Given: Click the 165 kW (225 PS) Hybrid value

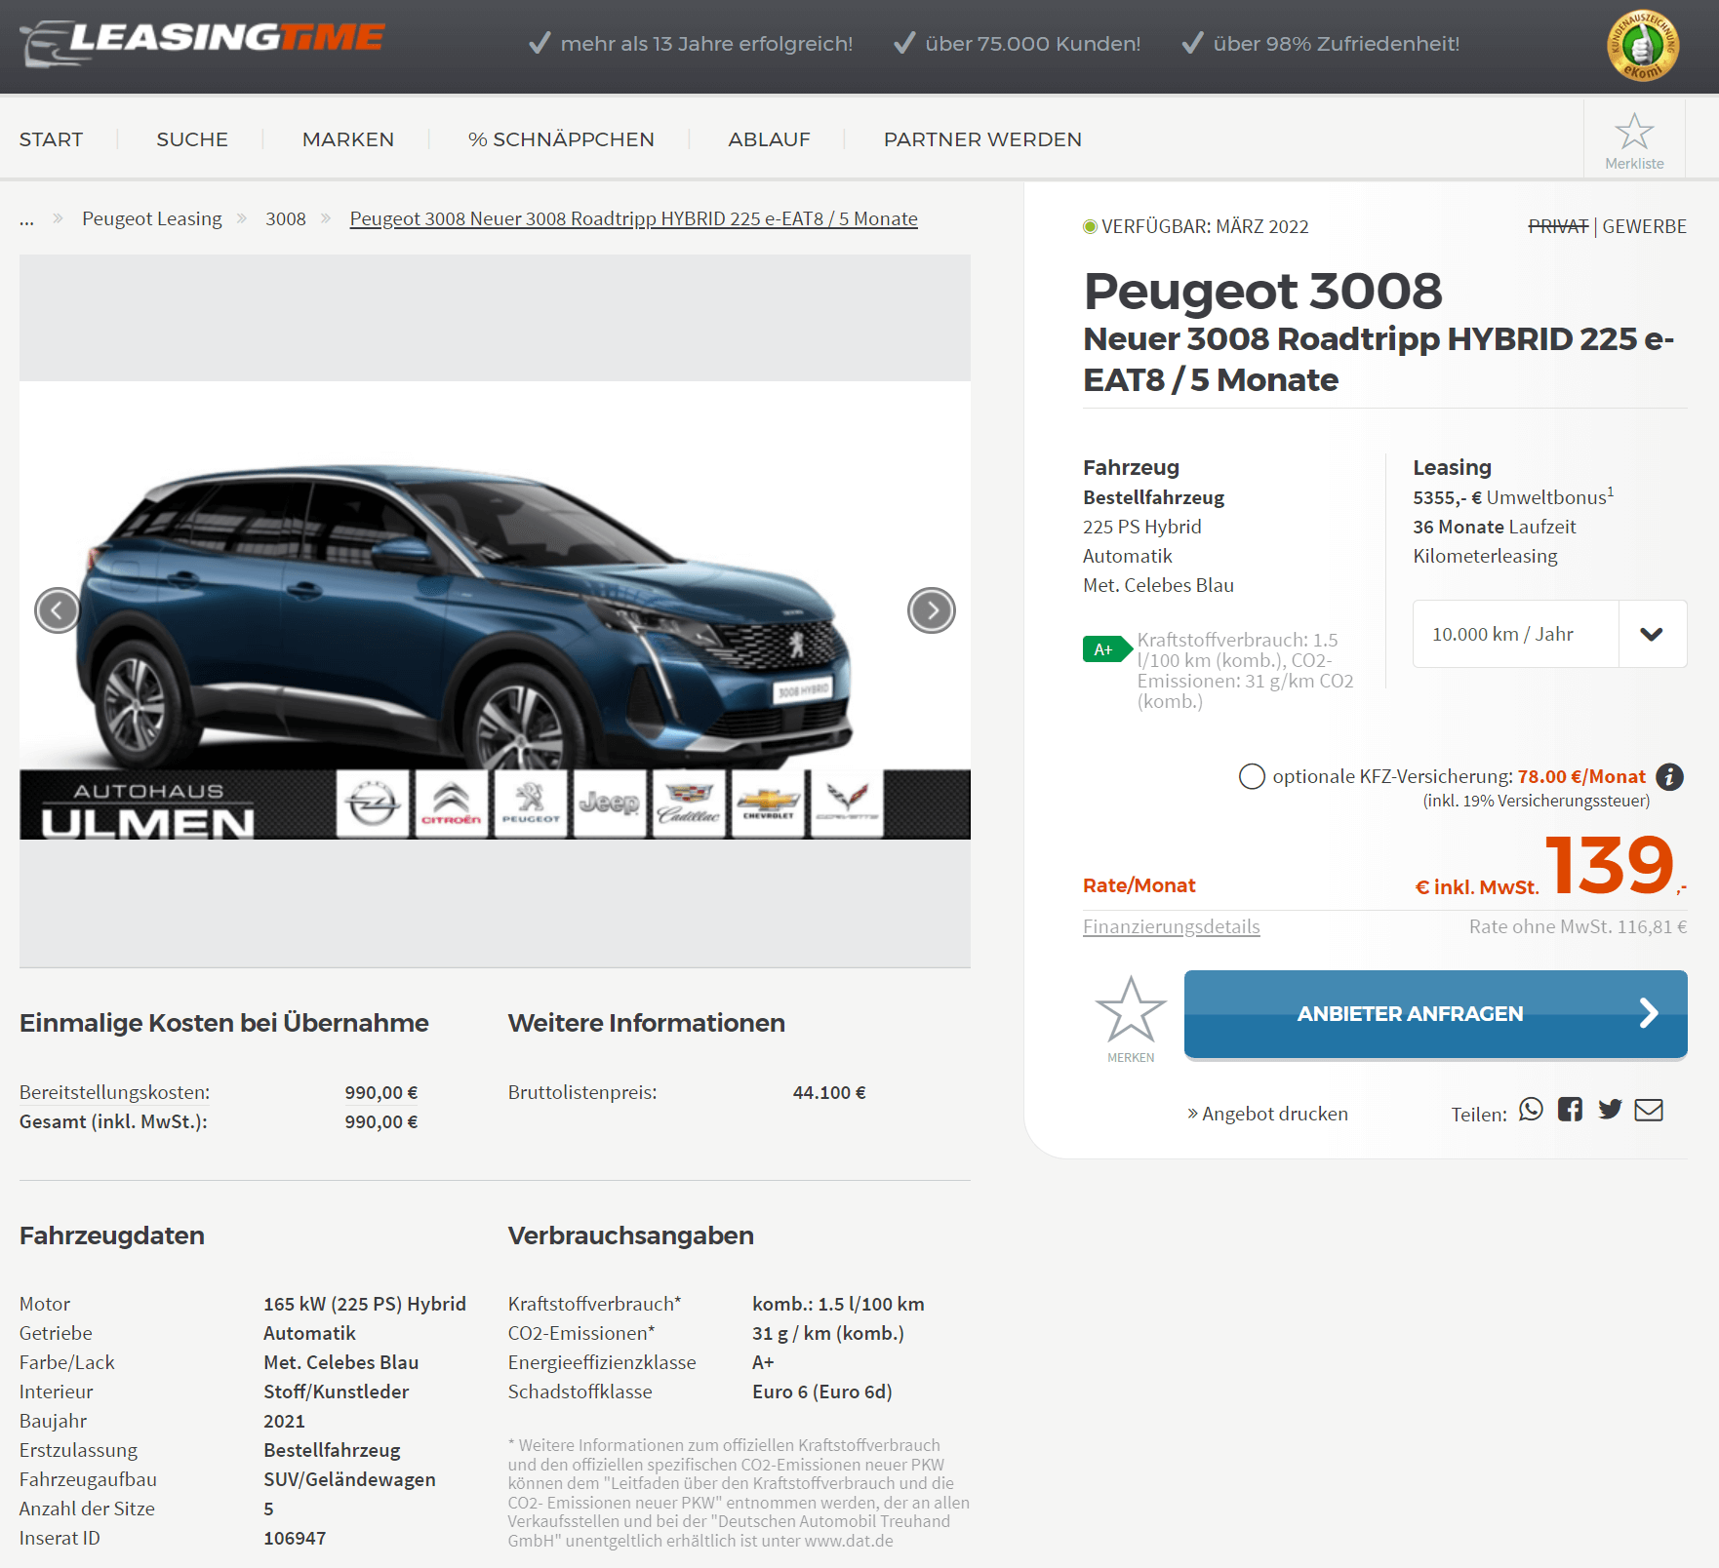Looking at the screenshot, I should [x=365, y=1304].
